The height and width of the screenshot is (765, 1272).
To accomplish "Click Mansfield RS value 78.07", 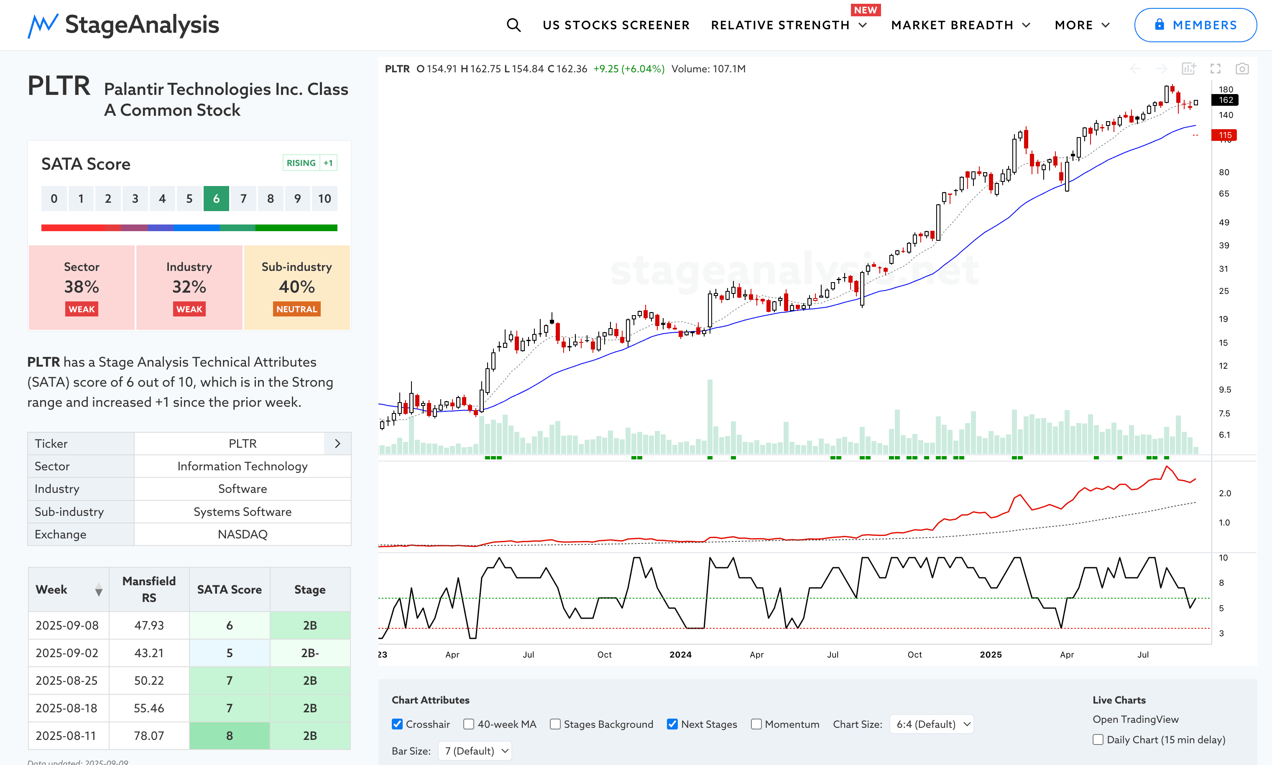I will tap(149, 736).
